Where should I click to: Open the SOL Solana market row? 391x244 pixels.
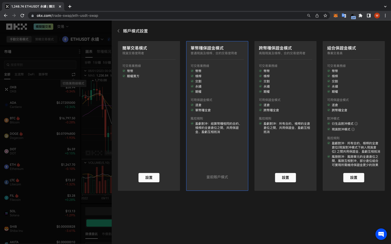[40, 213]
